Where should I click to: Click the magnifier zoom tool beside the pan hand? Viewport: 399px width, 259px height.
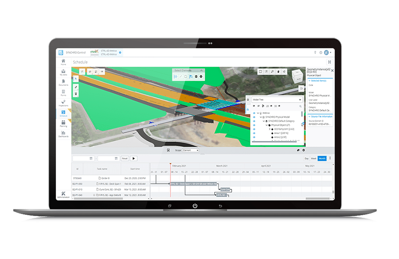click(x=272, y=72)
